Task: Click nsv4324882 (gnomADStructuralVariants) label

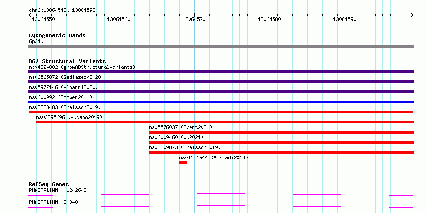Action: point(82,67)
